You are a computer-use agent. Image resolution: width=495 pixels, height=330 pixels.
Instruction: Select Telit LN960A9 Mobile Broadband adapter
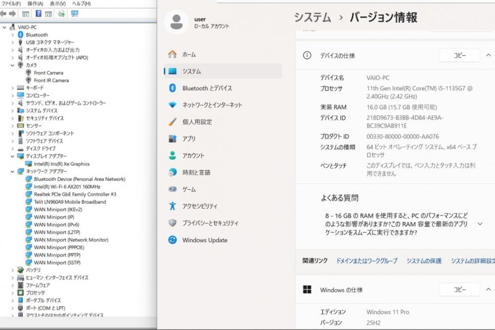pyautogui.click(x=70, y=202)
